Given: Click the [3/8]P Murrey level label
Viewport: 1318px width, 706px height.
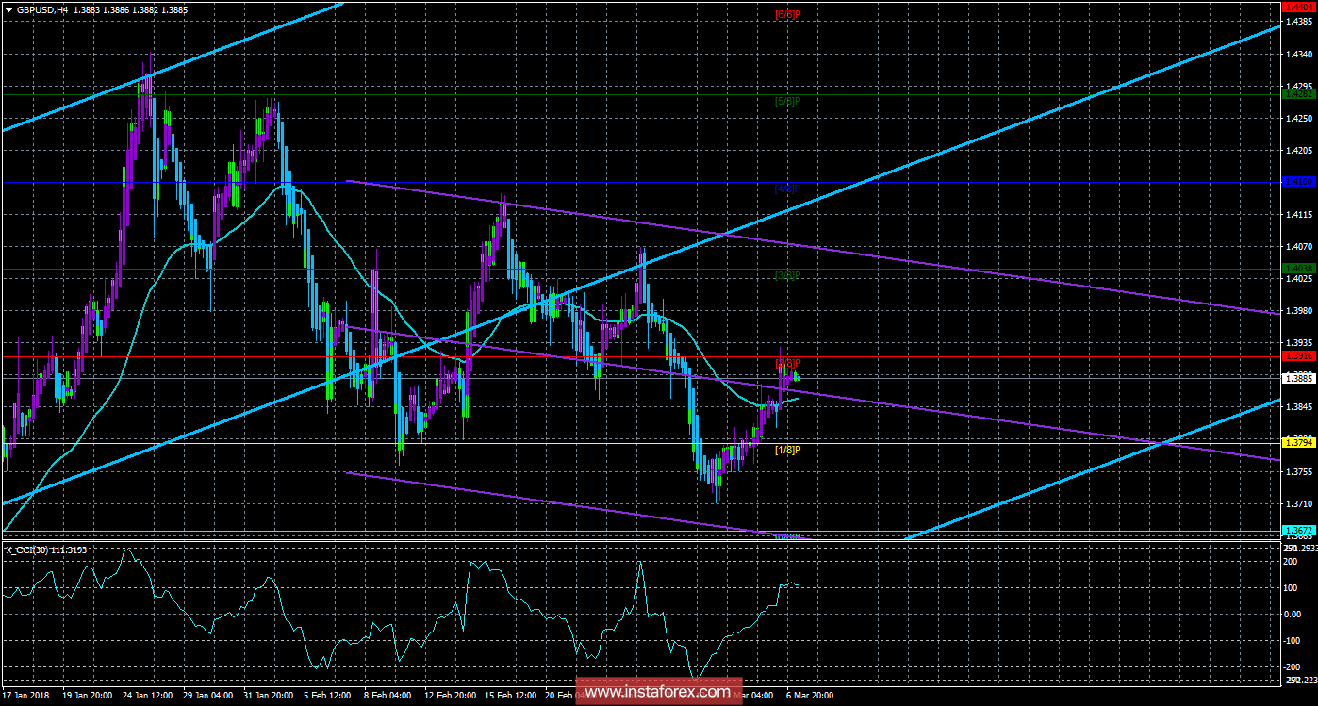Looking at the screenshot, I should 787,275.
